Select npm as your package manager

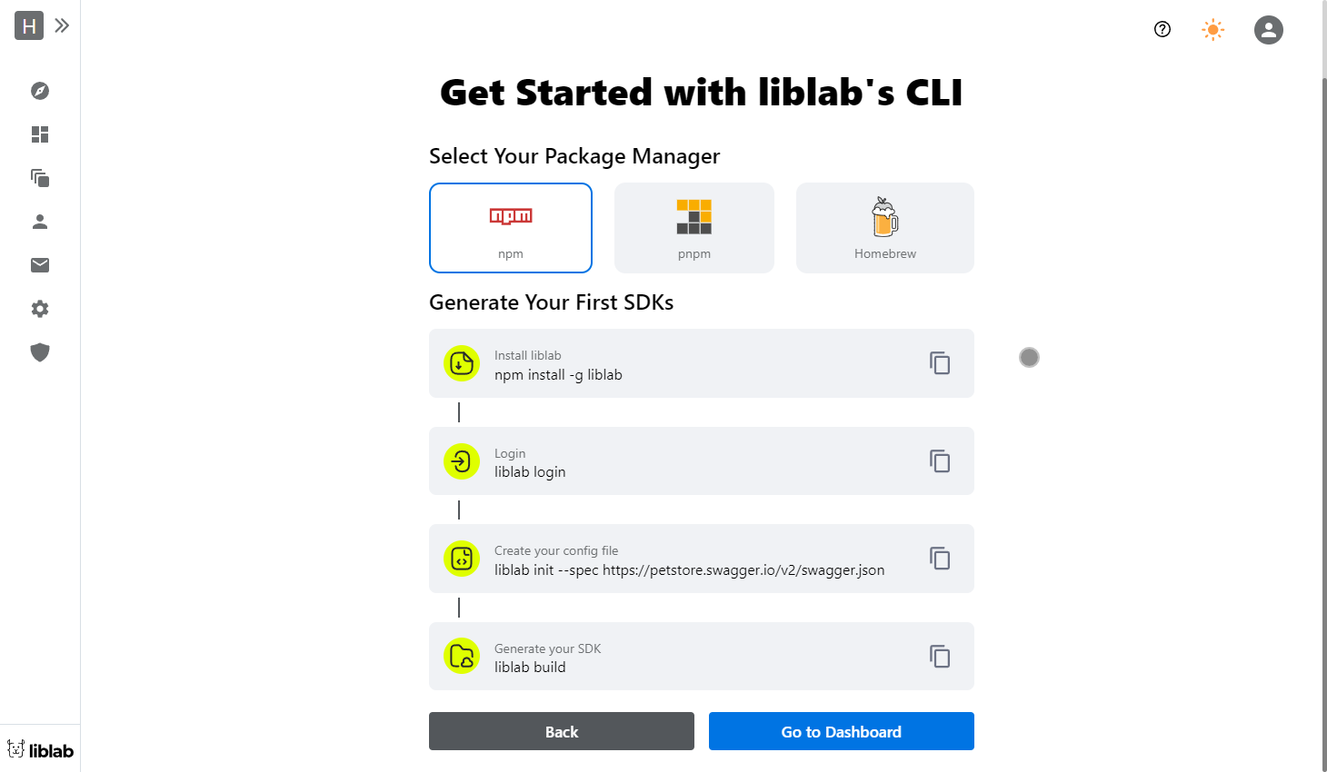coord(510,227)
